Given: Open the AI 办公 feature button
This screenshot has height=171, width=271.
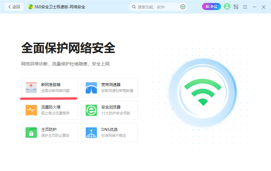Looking at the screenshot, I should coord(211,6).
